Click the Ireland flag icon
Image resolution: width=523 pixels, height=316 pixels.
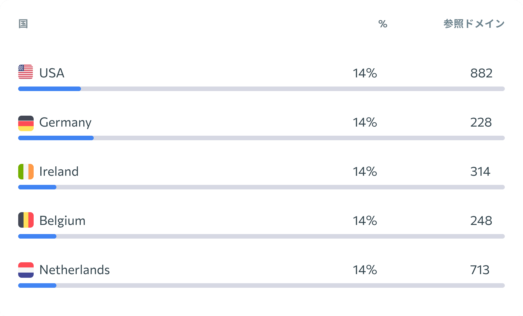26,172
